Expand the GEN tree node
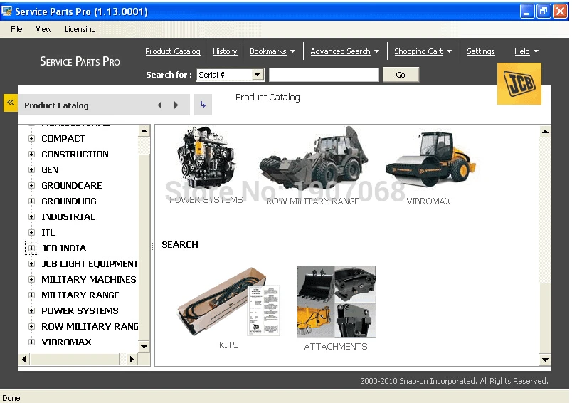 pyautogui.click(x=32, y=170)
